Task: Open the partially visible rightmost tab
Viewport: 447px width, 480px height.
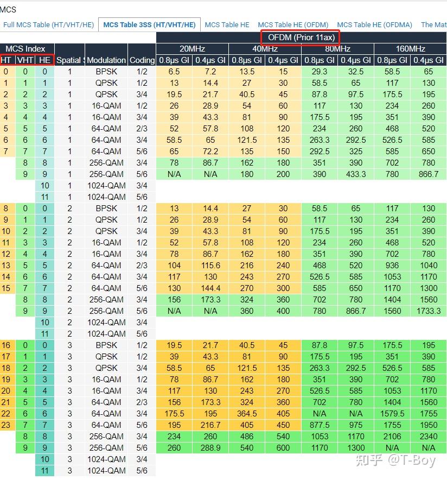Action: (x=433, y=24)
